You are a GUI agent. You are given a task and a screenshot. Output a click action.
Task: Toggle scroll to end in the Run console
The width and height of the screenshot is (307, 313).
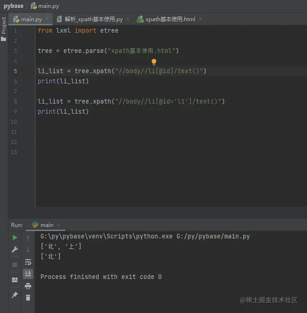click(28, 274)
